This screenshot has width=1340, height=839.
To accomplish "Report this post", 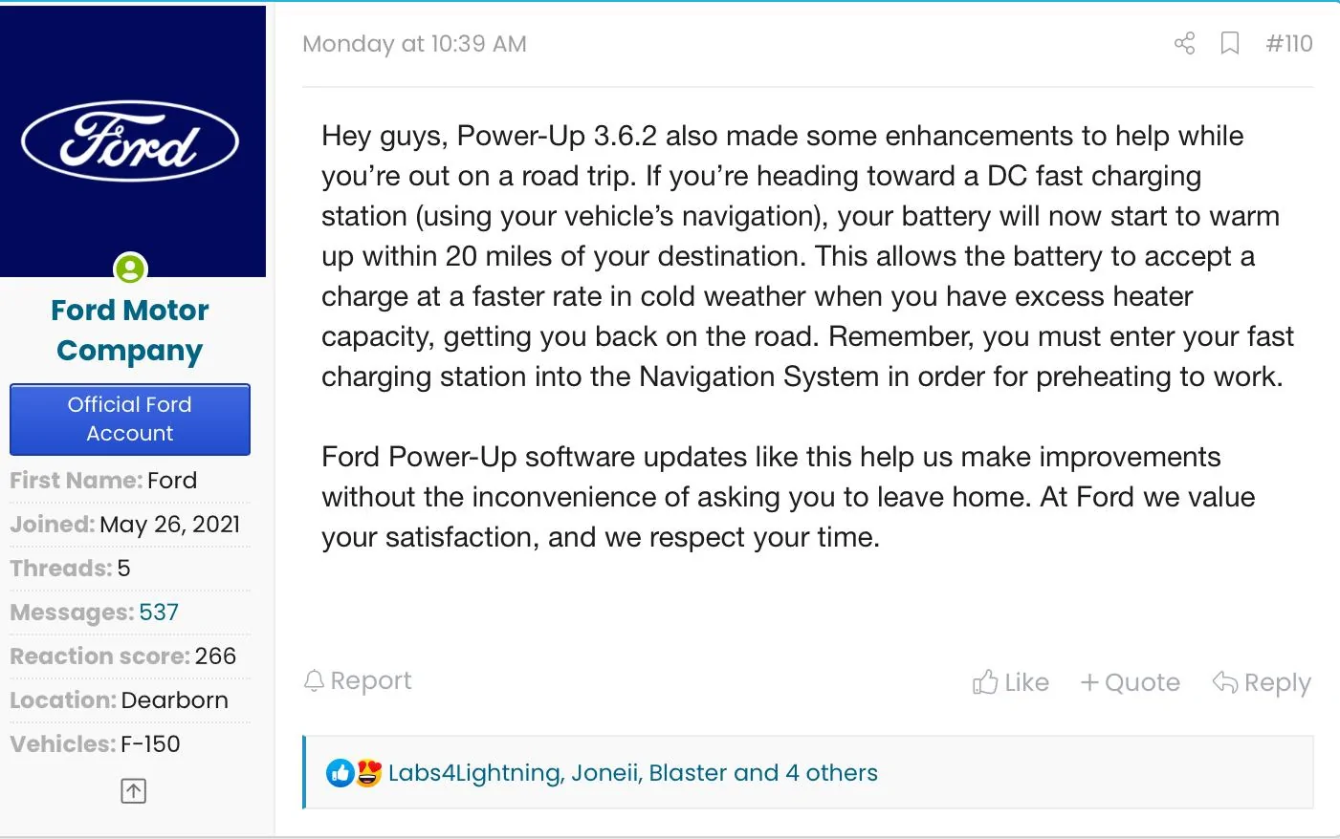I will point(358,680).
